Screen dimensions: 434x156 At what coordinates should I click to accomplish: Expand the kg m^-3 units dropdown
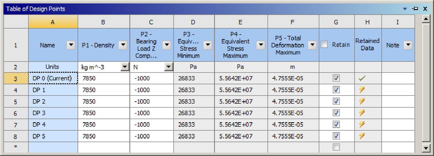[125, 67]
